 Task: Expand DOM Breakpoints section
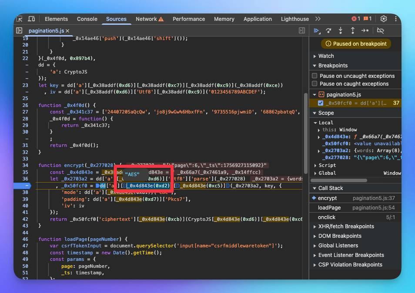(315, 236)
